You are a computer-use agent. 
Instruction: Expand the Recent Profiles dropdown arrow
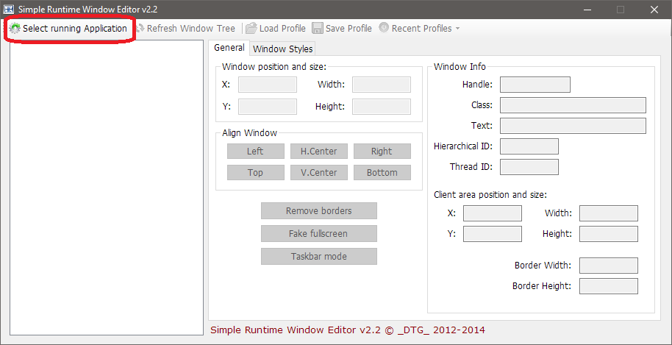(x=458, y=29)
